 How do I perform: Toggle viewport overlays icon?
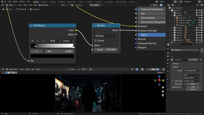[x=142, y=69]
